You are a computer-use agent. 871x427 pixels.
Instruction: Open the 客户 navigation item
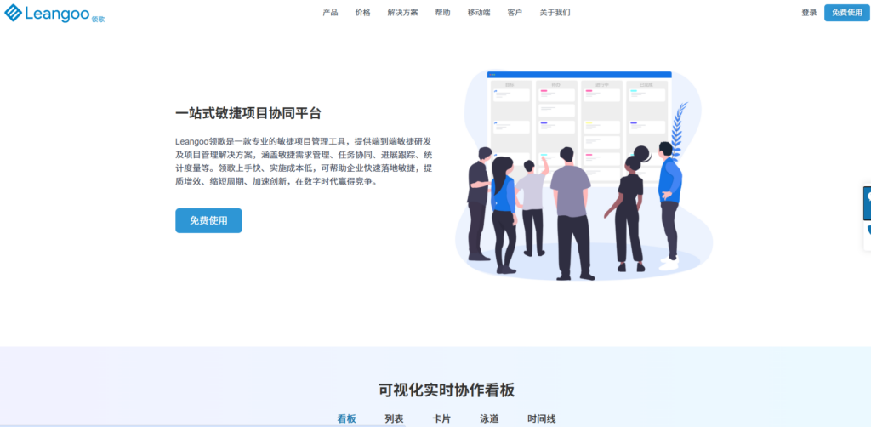tap(515, 13)
